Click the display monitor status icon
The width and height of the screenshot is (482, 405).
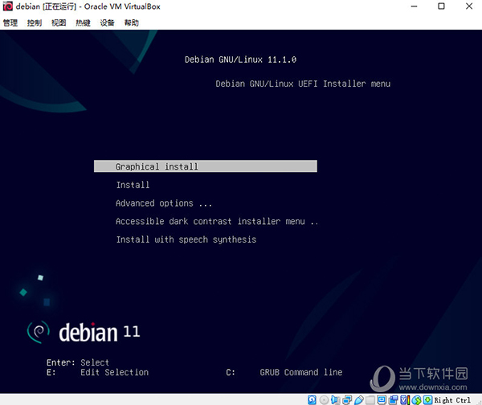click(382, 399)
